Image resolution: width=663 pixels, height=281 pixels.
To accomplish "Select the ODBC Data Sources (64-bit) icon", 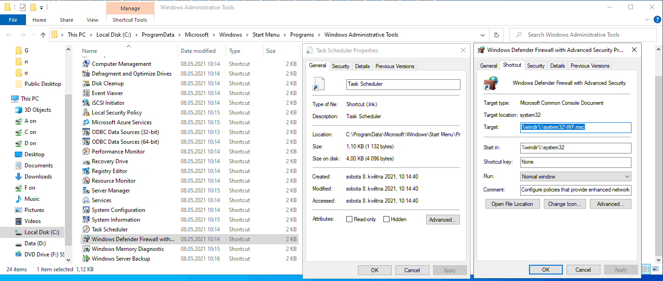I will 86,142.
